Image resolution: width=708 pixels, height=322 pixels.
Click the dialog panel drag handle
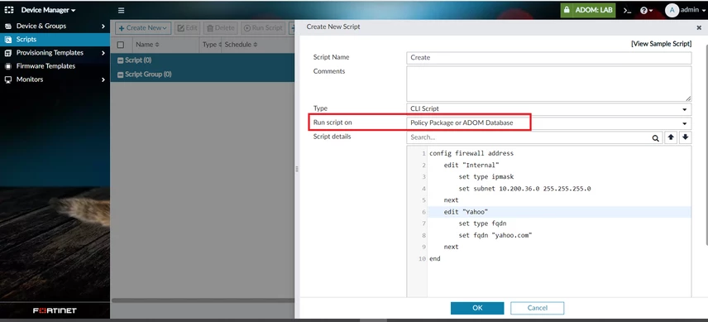[x=297, y=170]
